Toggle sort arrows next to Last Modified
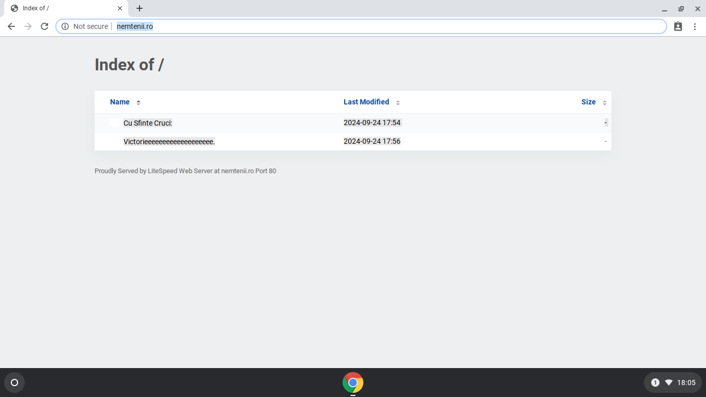706x397 pixels. pos(398,102)
